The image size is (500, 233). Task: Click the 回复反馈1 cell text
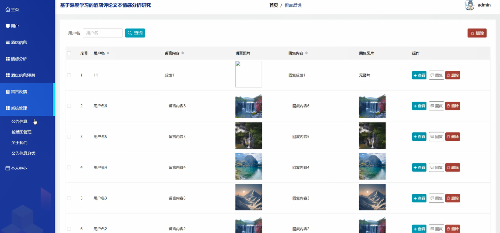point(297,75)
